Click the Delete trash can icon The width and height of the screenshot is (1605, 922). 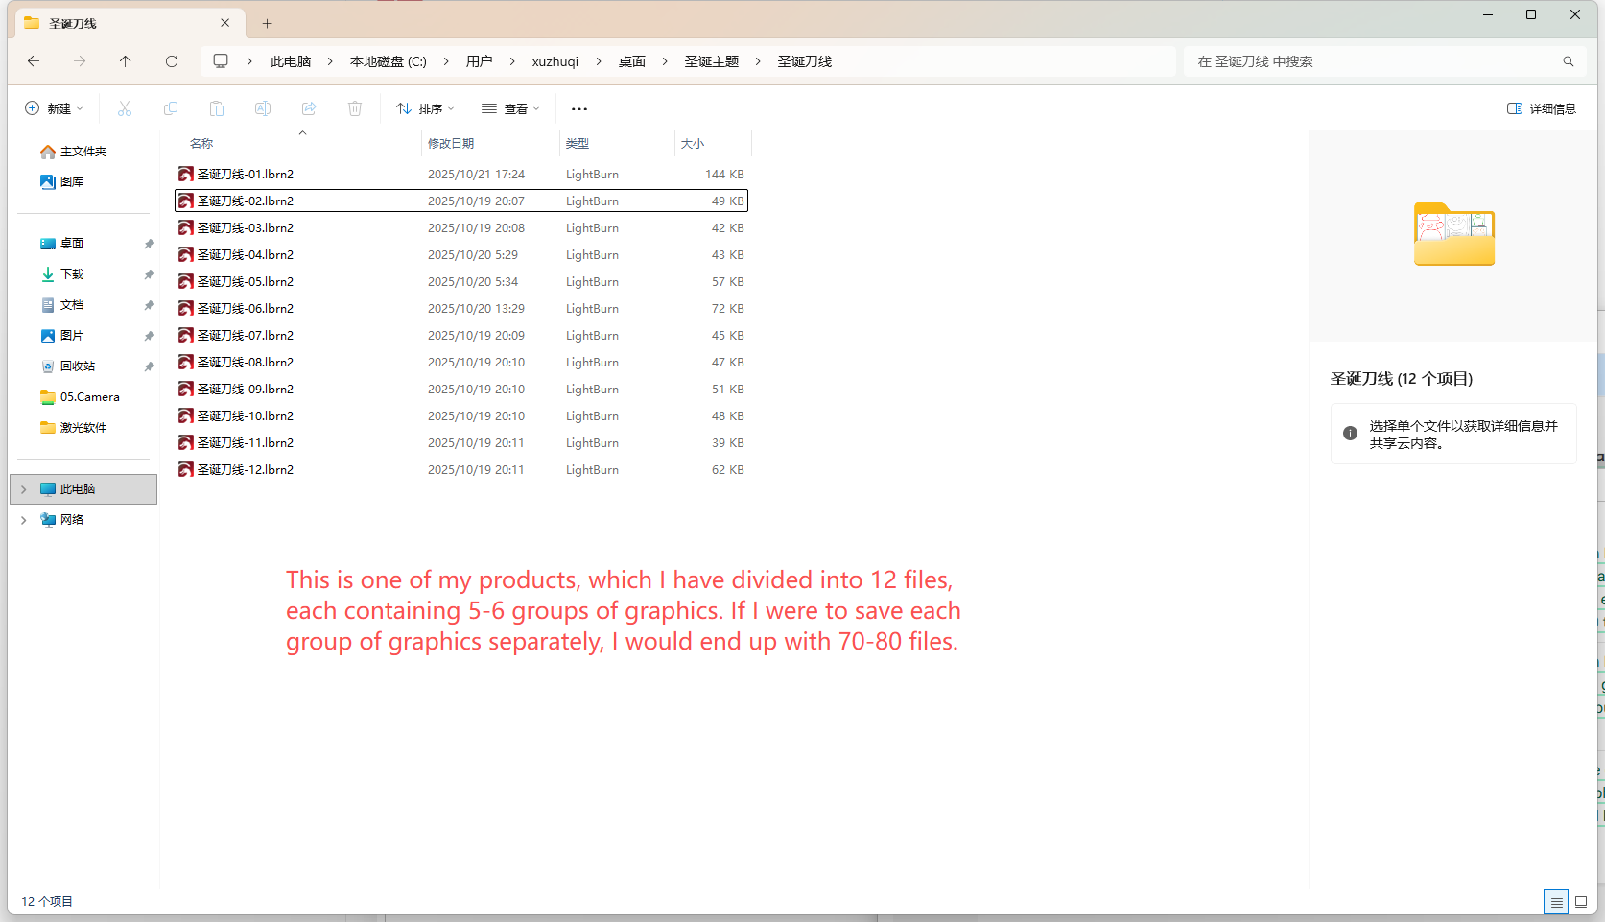[x=355, y=108]
